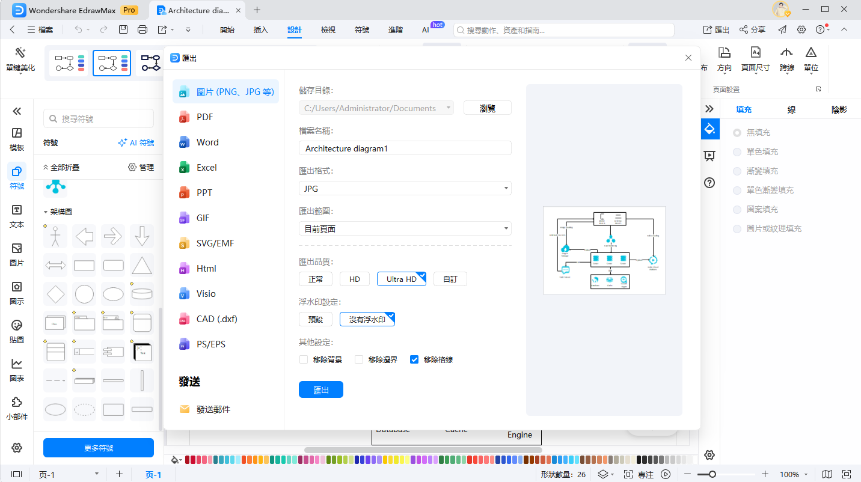Viewport: 861px width, 482px height.
Task: Click the zoom slider handle
Action: [x=712, y=474]
